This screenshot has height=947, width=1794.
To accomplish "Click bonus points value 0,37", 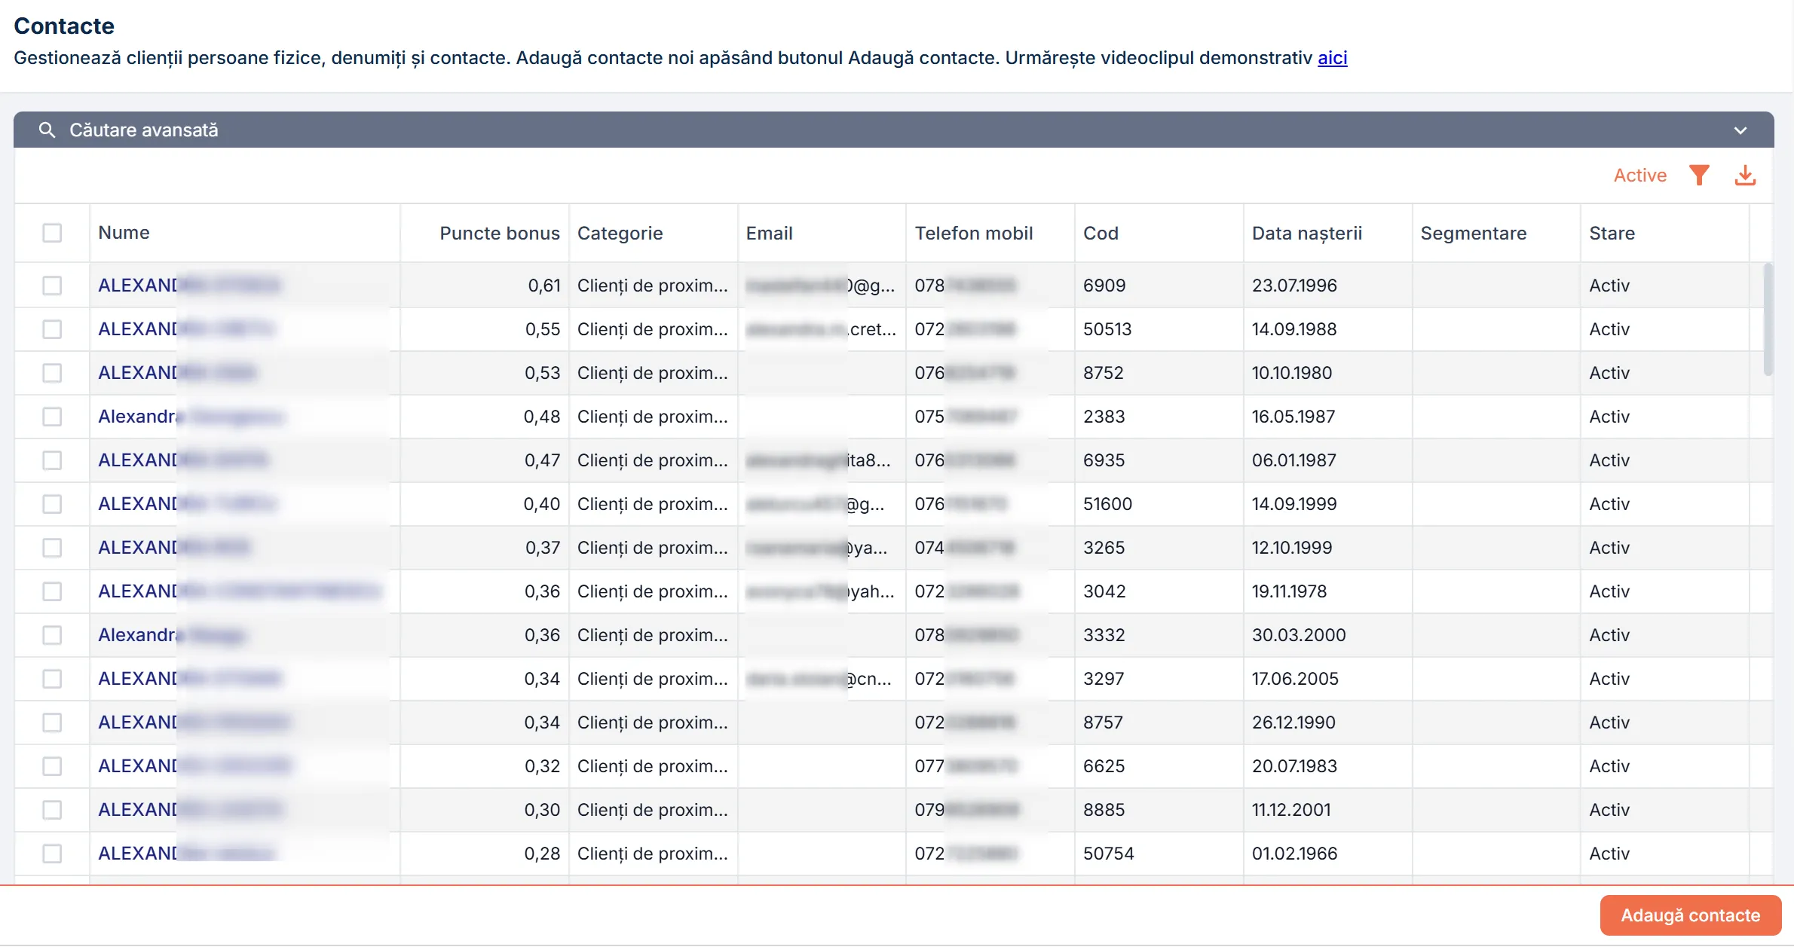I will click(x=543, y=548).
